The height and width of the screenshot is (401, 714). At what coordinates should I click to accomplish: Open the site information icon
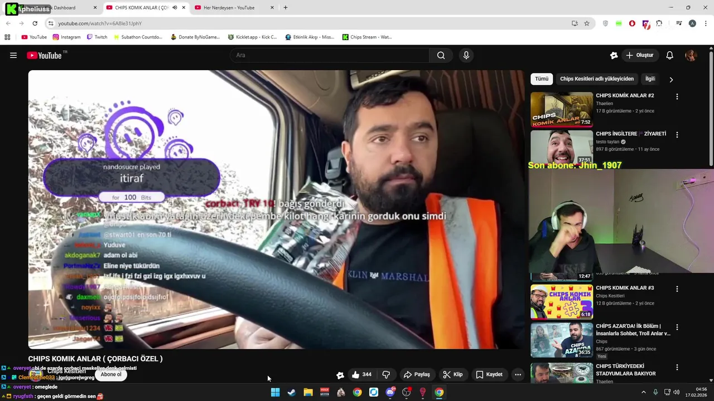point(51,23)
